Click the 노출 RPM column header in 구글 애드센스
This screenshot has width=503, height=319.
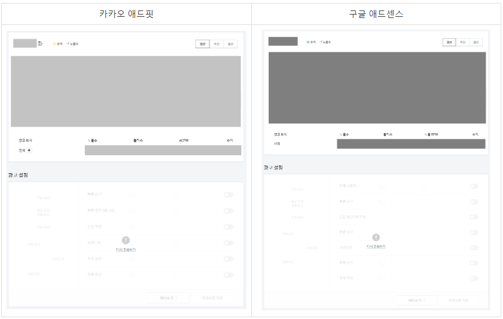tap(431, 134)
